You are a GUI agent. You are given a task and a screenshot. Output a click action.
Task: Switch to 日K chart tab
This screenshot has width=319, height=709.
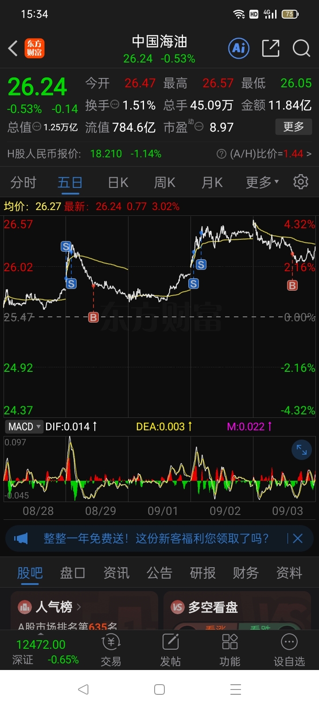pyautogui.click(x=118, y=182)
